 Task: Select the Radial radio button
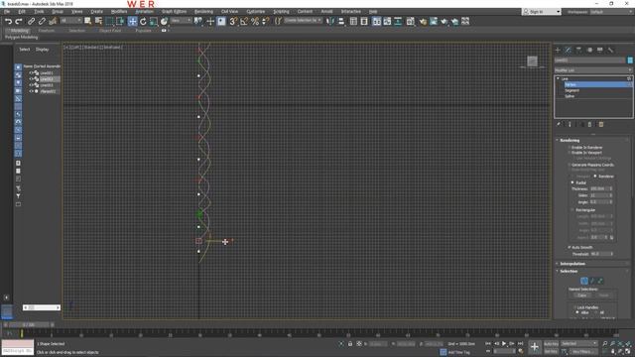(x=572, y=182)
